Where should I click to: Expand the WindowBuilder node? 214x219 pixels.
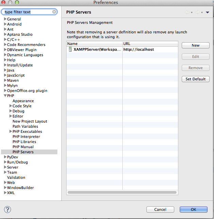[x=5, y=188]
